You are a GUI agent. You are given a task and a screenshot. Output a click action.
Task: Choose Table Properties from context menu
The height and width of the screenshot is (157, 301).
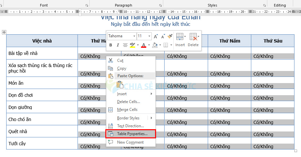click(132, 134)
